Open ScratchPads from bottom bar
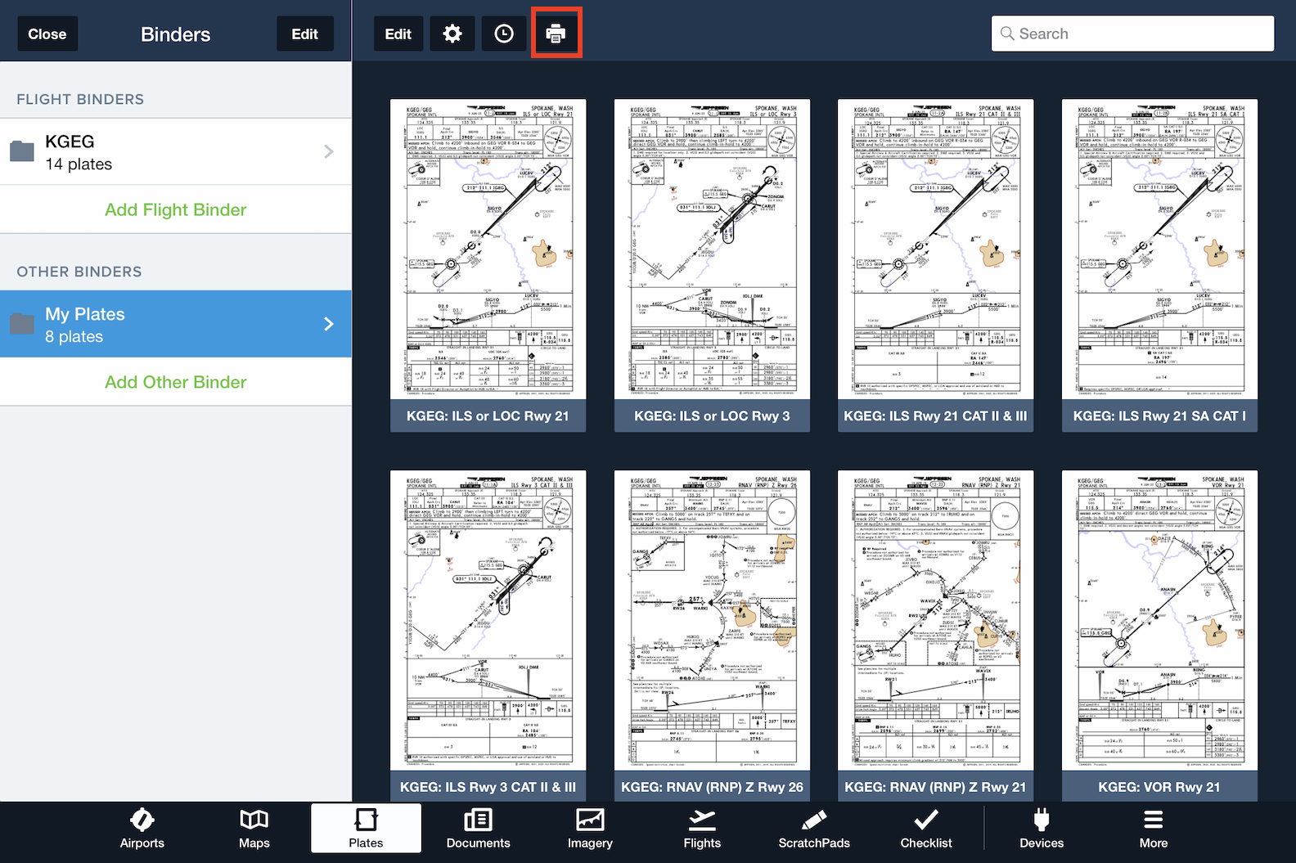Viewport: 1296px width, 863px height. click(x=814, y=829)
